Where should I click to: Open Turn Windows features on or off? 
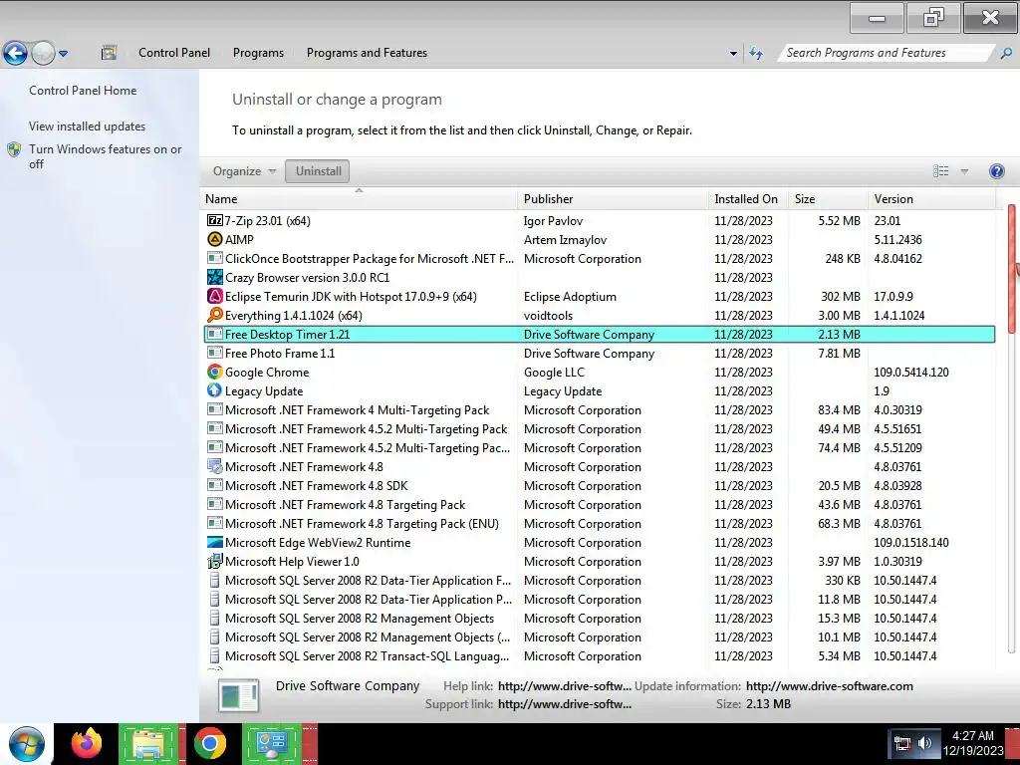click(x=105, y=156)
